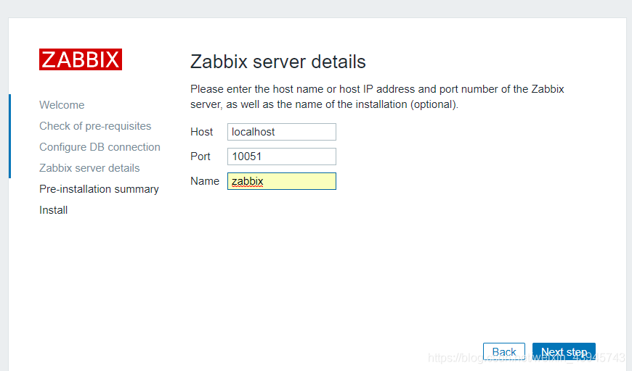Image resolution: width=632 pixels, height=371 pixels.
Task: Click the Back button
Action: (504, 352)
